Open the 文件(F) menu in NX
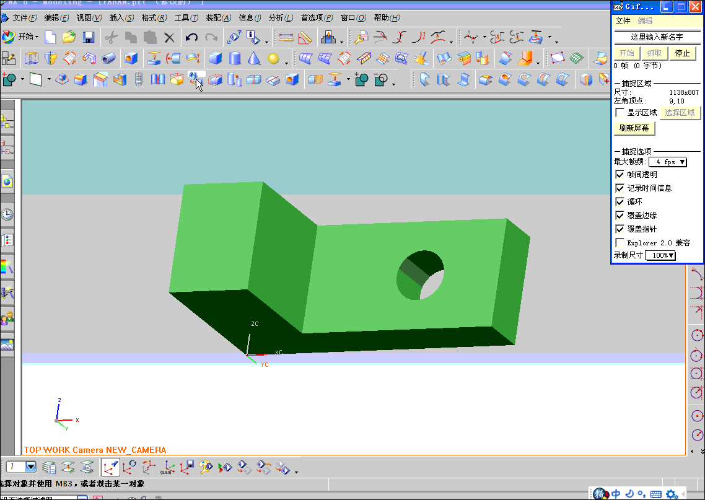 click(24, 17)
